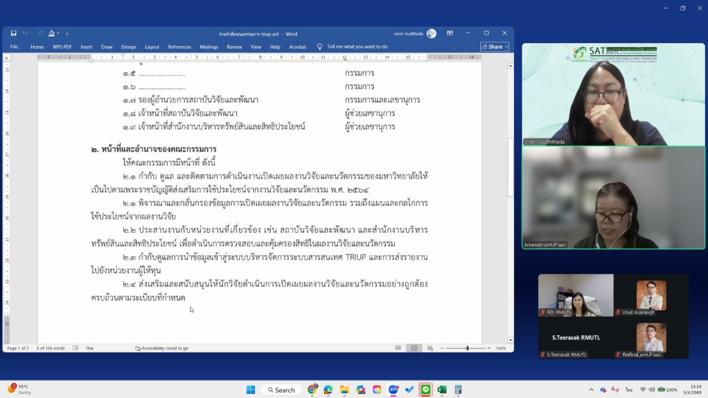Viewport: 708px width, 398px height.
Task: Open the LINE app in the taskbar
Action: pyautogui.click(x=425, y=390)
